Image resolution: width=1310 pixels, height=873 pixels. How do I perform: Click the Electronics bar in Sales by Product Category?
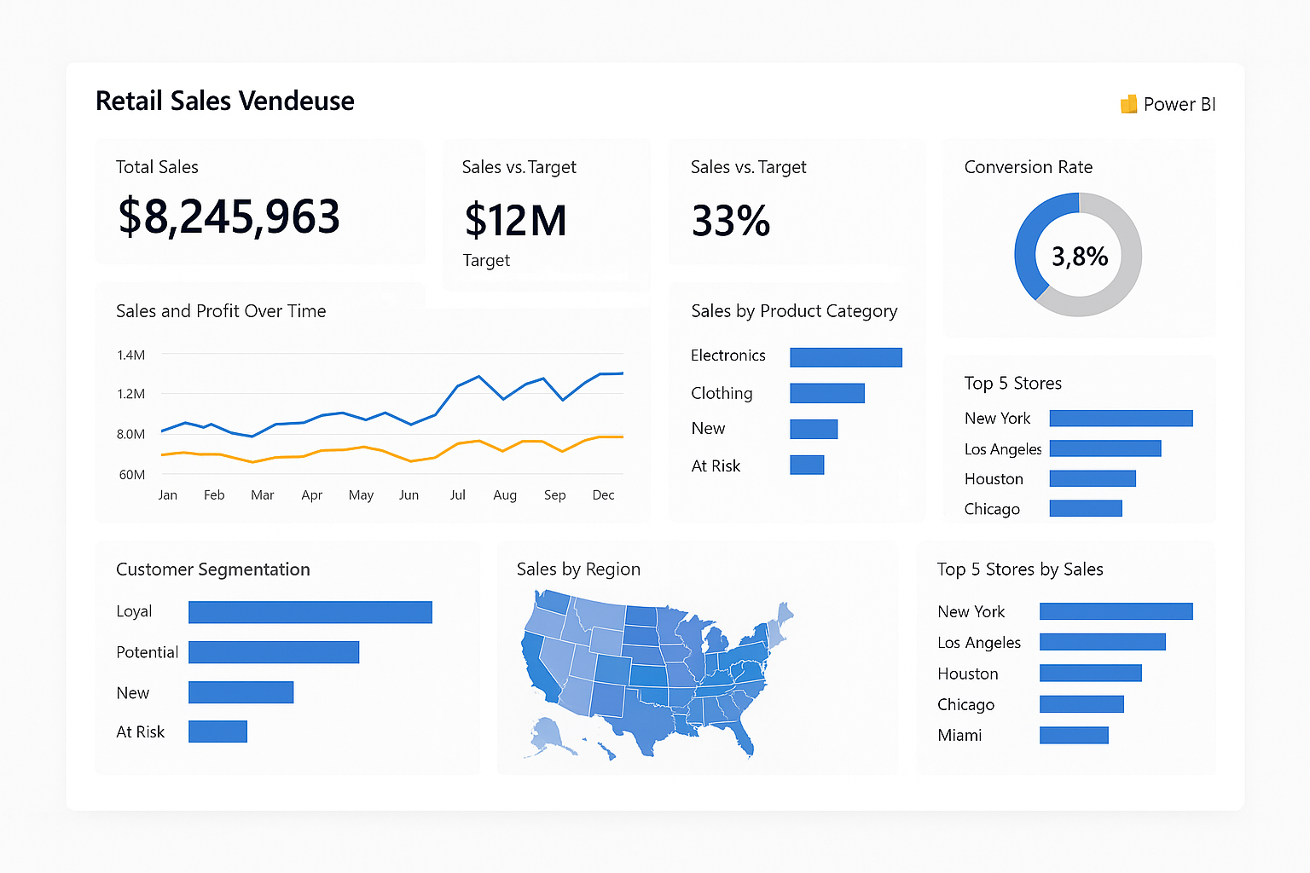click(845, 356)
